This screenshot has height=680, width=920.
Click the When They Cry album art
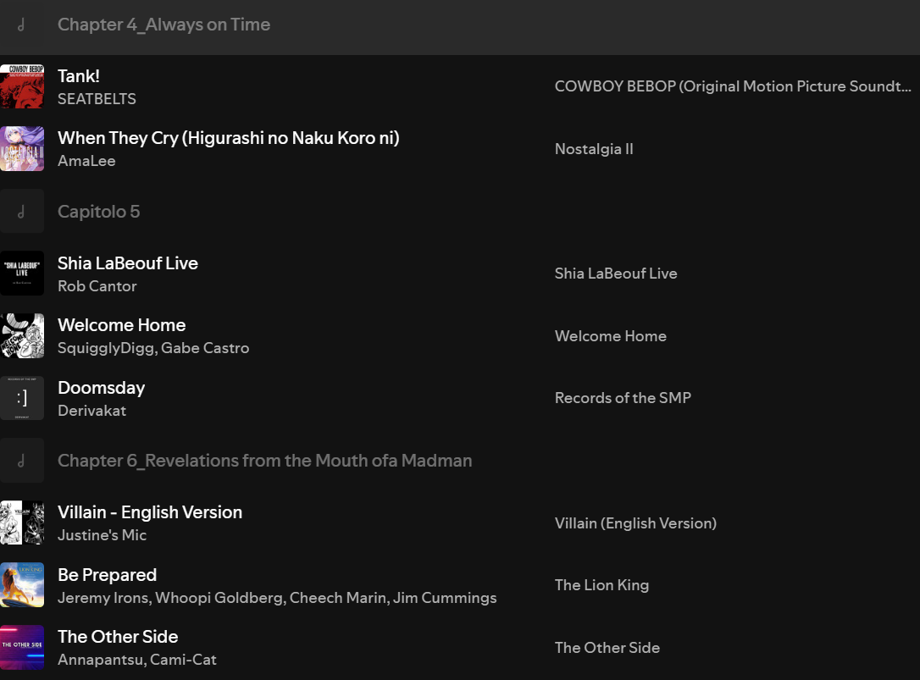pos(22,149)
